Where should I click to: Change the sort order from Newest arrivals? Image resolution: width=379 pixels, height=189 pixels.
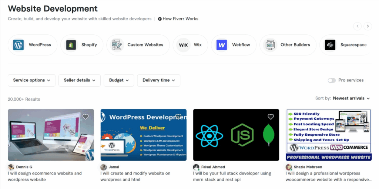pos(351,98)
